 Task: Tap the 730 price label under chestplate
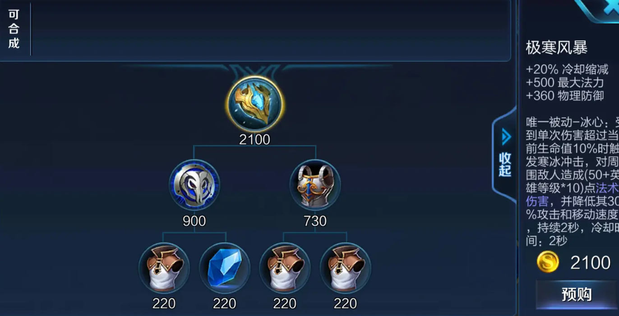point(315,221)
